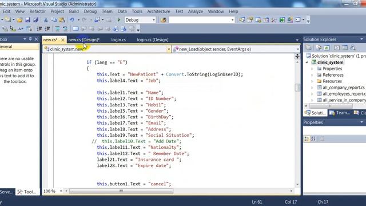Show All Files in Solution Explorer
Screen dimensions: 366x206
319,47
